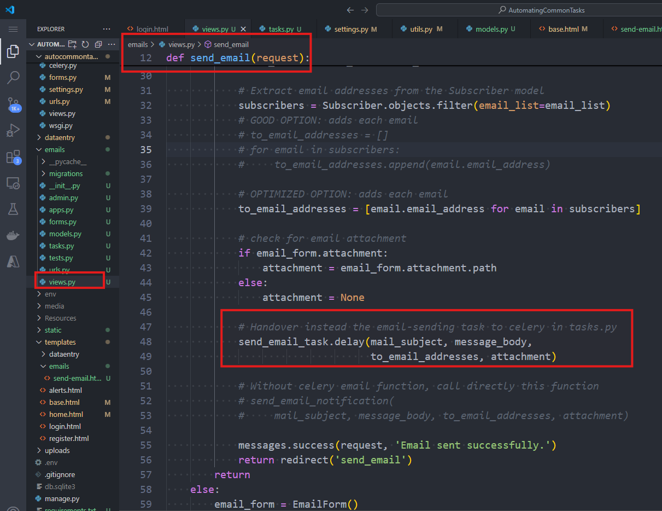Collapse all folders in explorer
Viewport: 662px width, 511px height.
click(98, 44)
